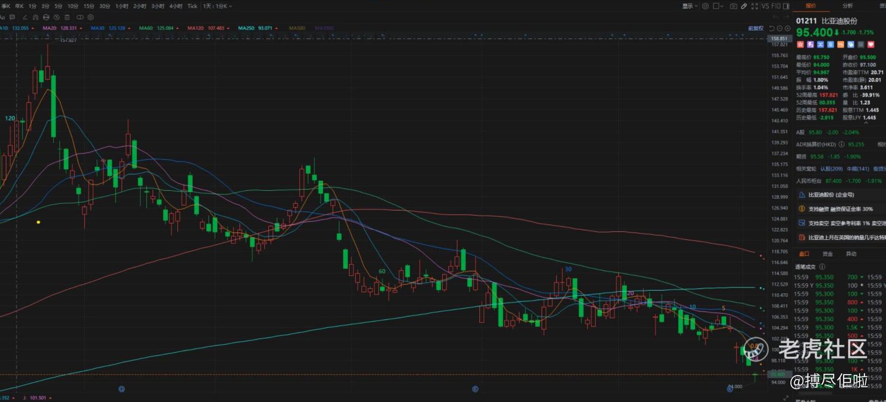Viewport: 886px width, 402px height.
Task: Select the 30分 timeframe
Action: 104,6
